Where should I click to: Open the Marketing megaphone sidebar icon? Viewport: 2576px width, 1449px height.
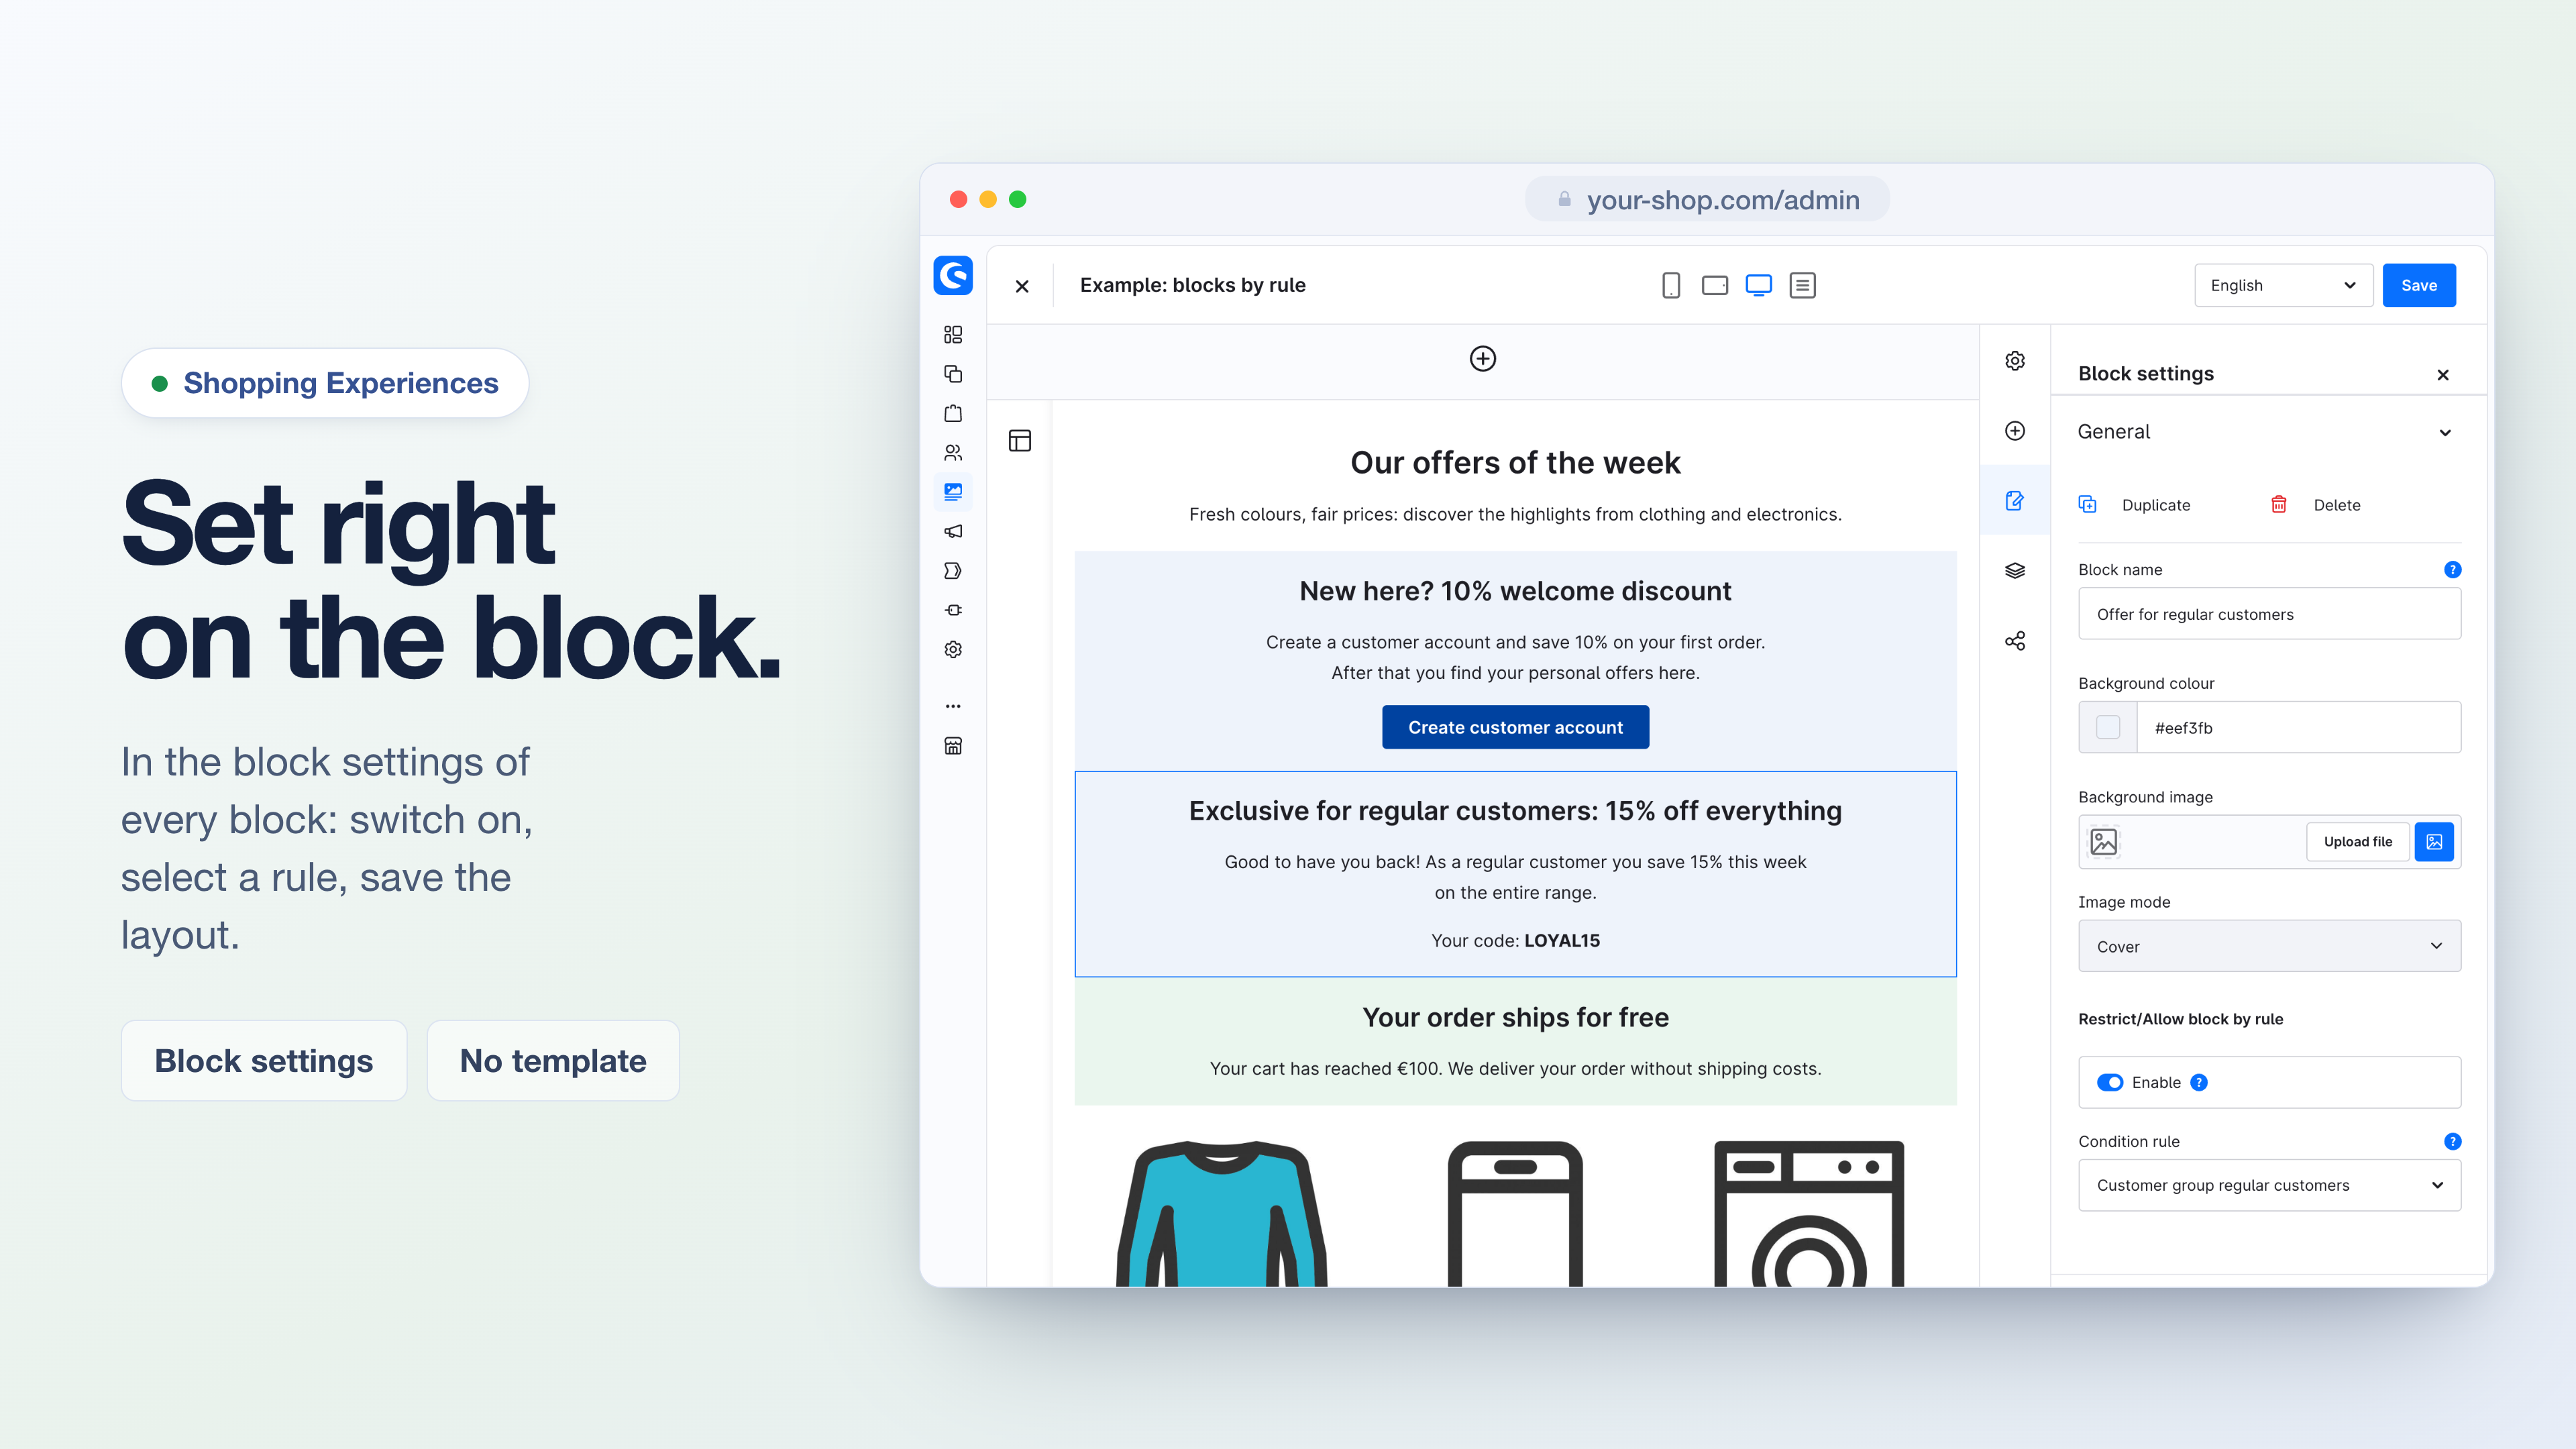click(x=953, y=531)
